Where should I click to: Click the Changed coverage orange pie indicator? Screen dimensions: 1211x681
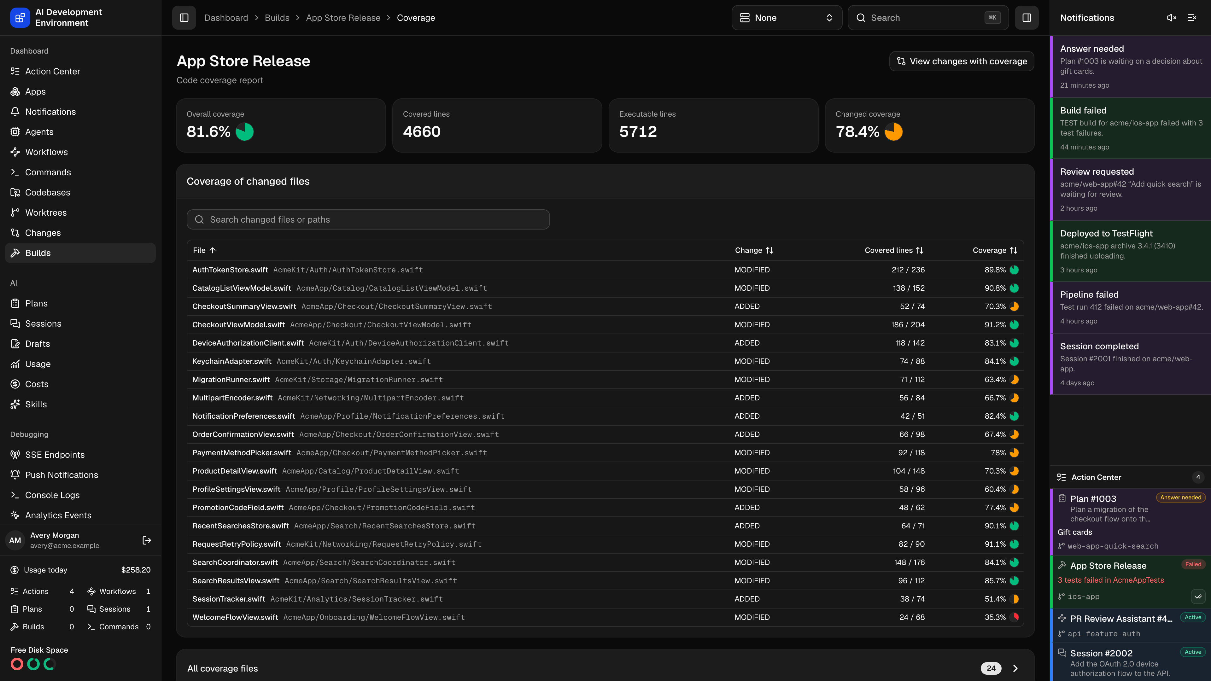(894, 131)
